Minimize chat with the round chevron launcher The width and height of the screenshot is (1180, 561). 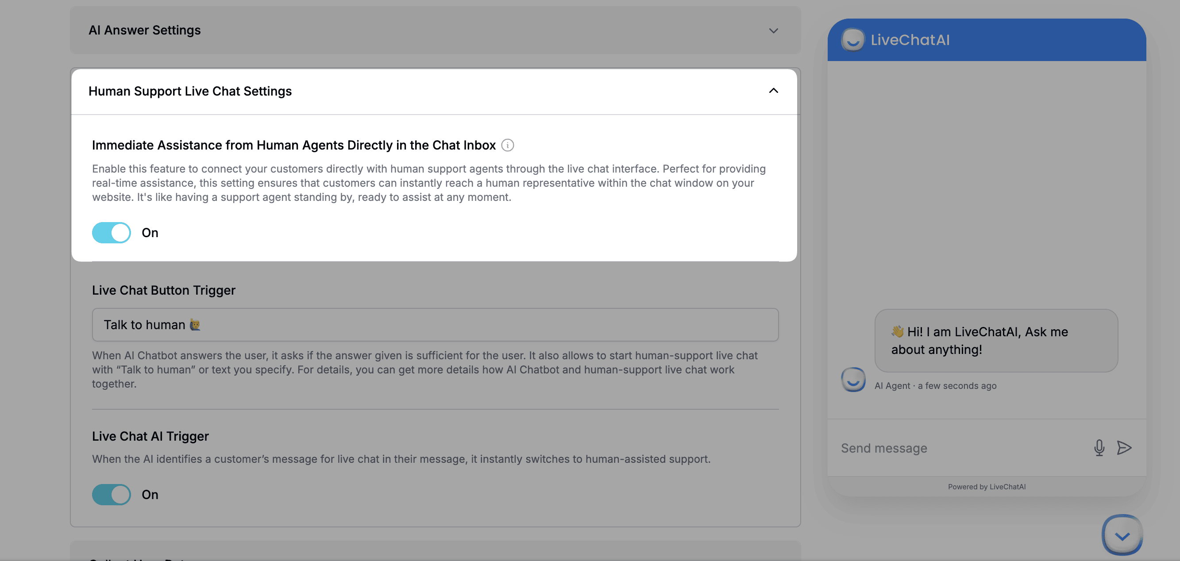[x=1122, y=535]
